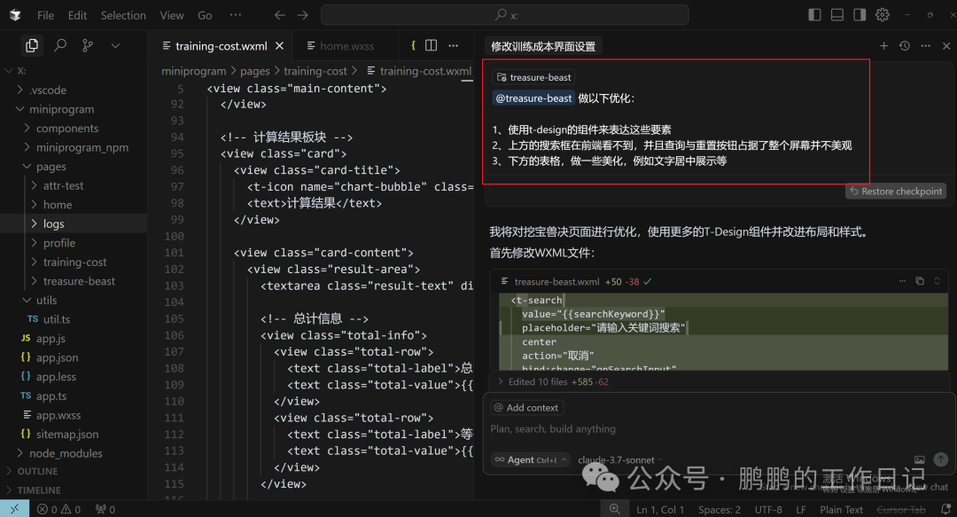
Task: Open the Source Control view icon
Action: [x=88, y=45]
